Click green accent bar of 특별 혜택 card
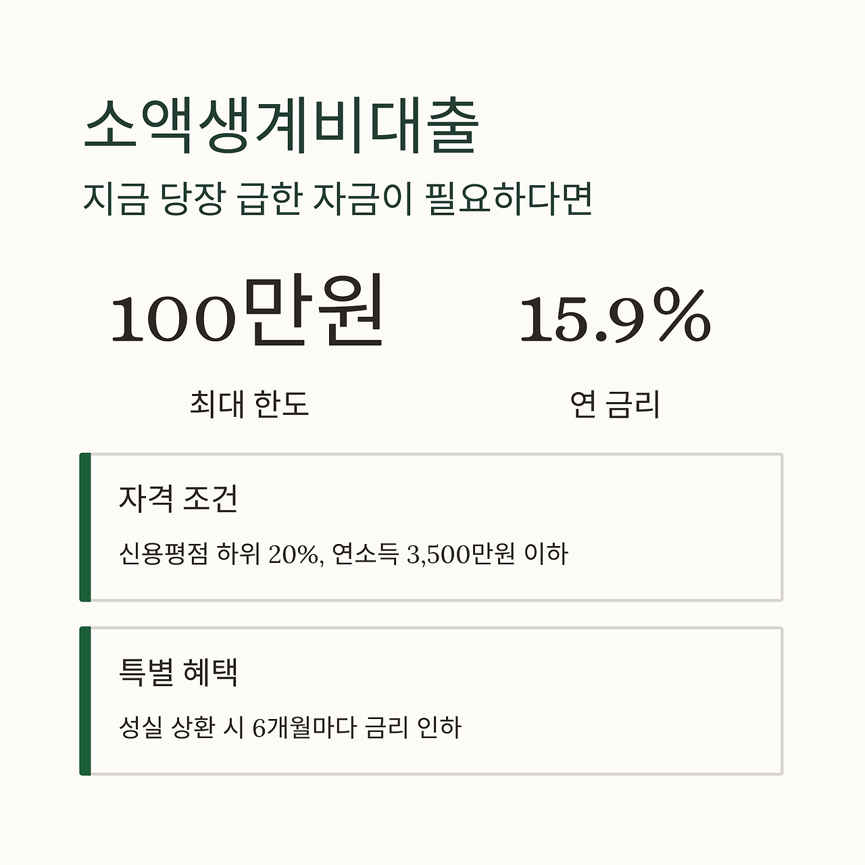 85,701
